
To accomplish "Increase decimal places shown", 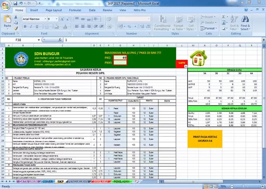I will pos(142,27).
